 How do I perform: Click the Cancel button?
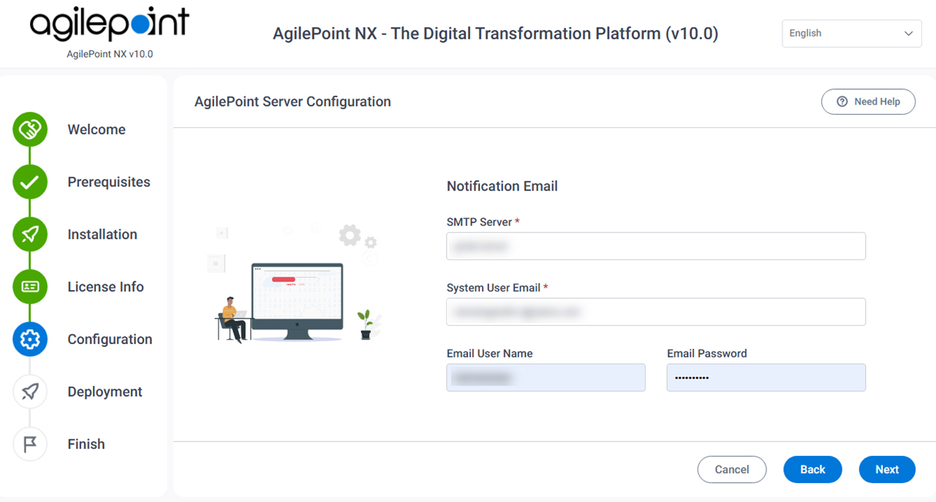(x=732, y=470)
